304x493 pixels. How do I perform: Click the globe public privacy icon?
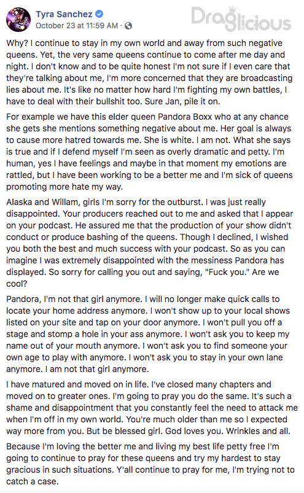tap(128, 26)
